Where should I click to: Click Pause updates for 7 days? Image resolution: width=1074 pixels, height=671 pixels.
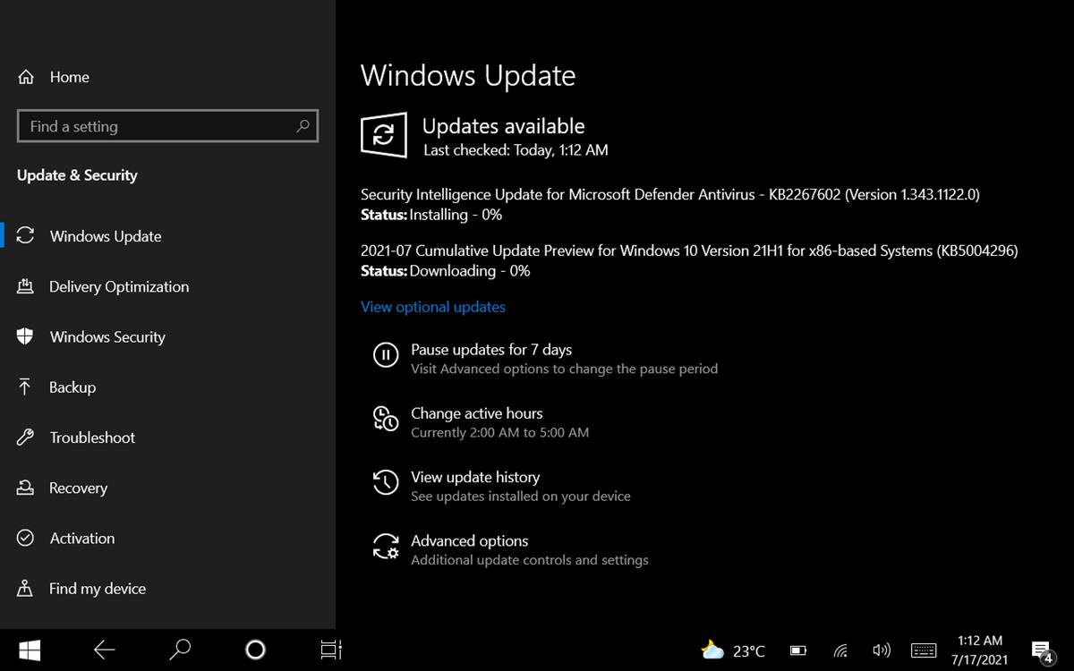pos(491,350)
